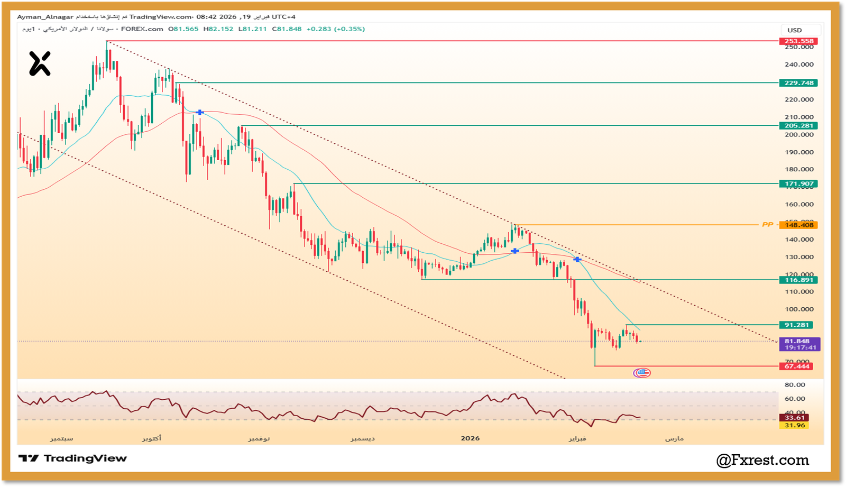Open the @Fxrest.com link
Screen dimensions: 846x487
762,460
